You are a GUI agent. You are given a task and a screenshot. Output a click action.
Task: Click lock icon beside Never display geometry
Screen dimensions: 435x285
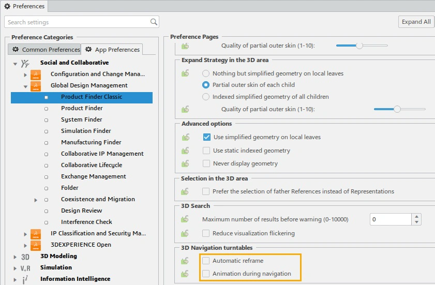click(x=185, y=163)
